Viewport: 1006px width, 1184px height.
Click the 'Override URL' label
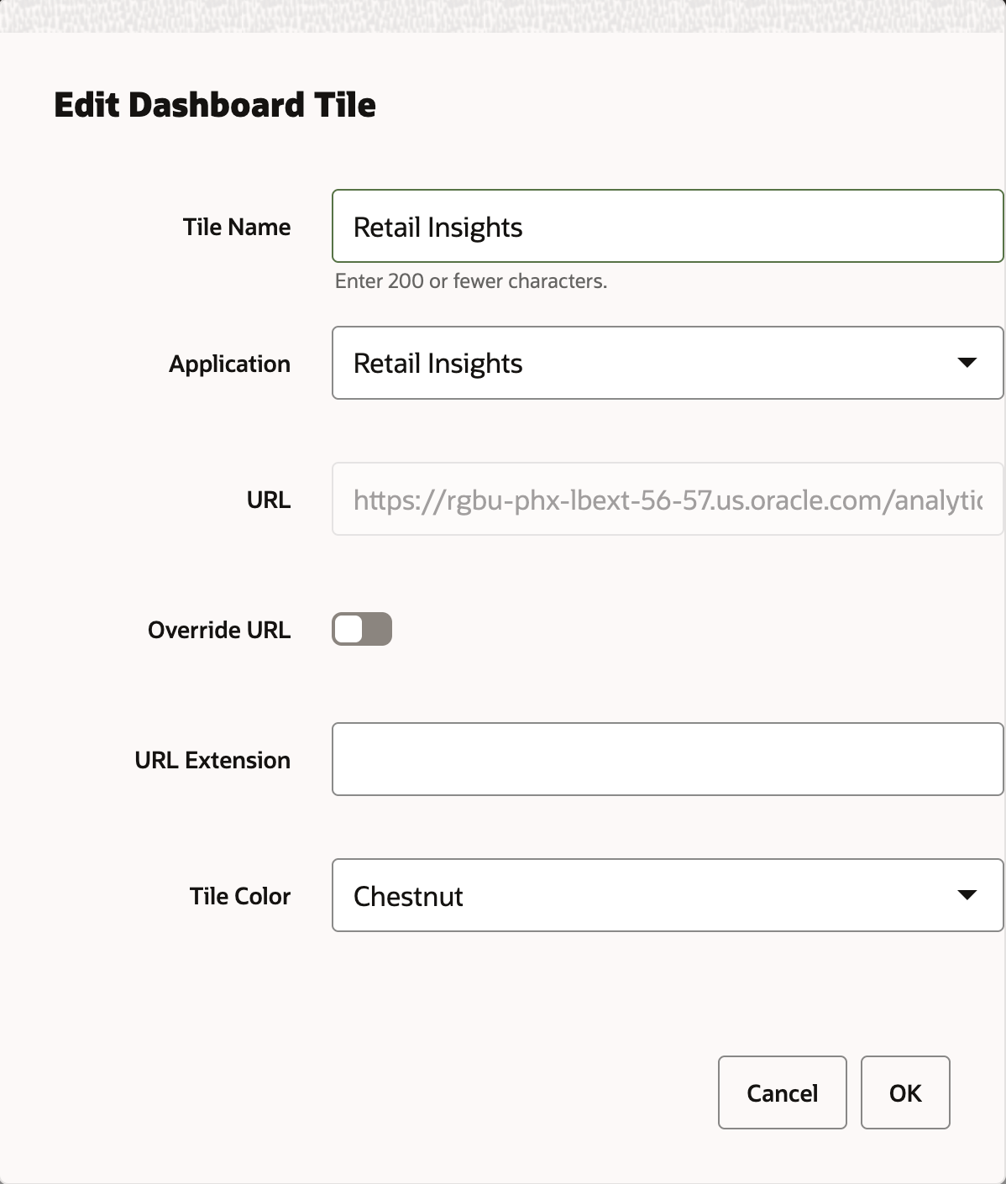[219, 630]
